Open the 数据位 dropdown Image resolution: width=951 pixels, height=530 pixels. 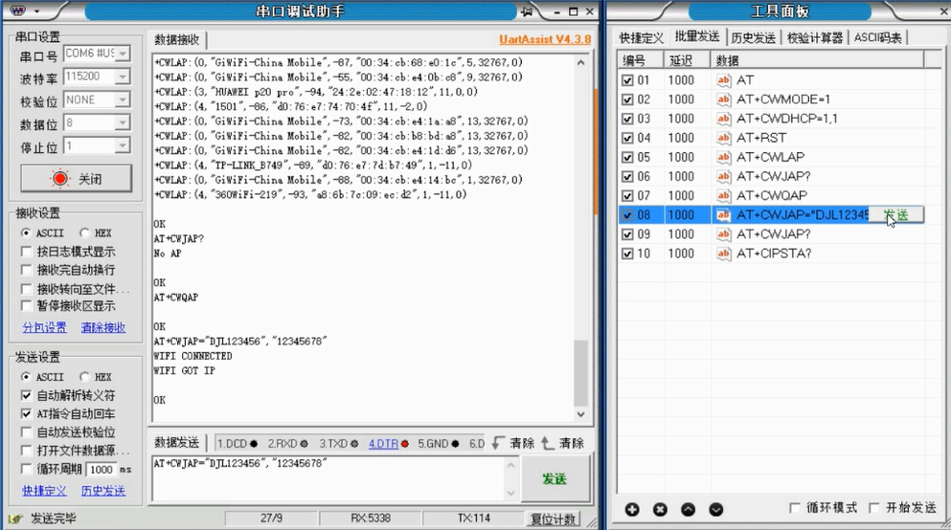[x=124, y=123]
